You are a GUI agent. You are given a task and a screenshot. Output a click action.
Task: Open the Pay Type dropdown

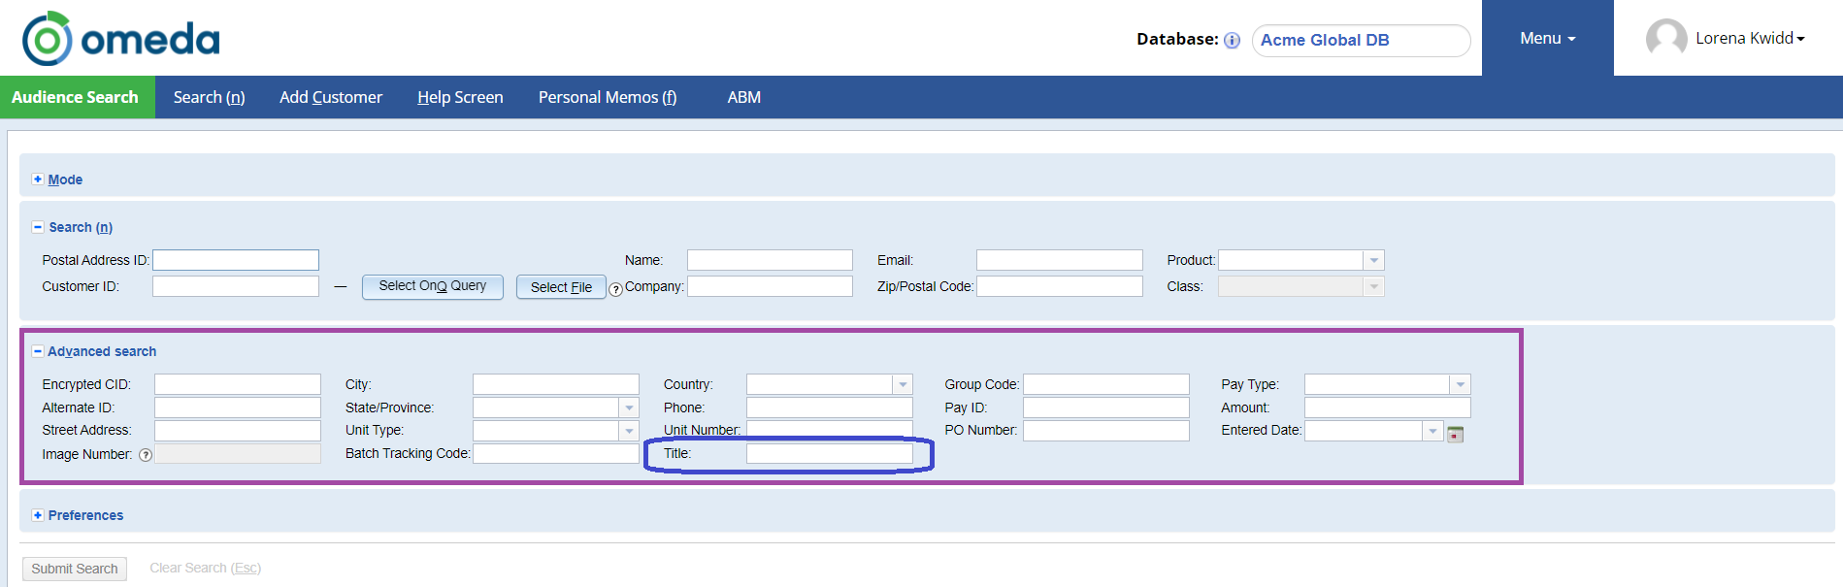click(1460, 384)
